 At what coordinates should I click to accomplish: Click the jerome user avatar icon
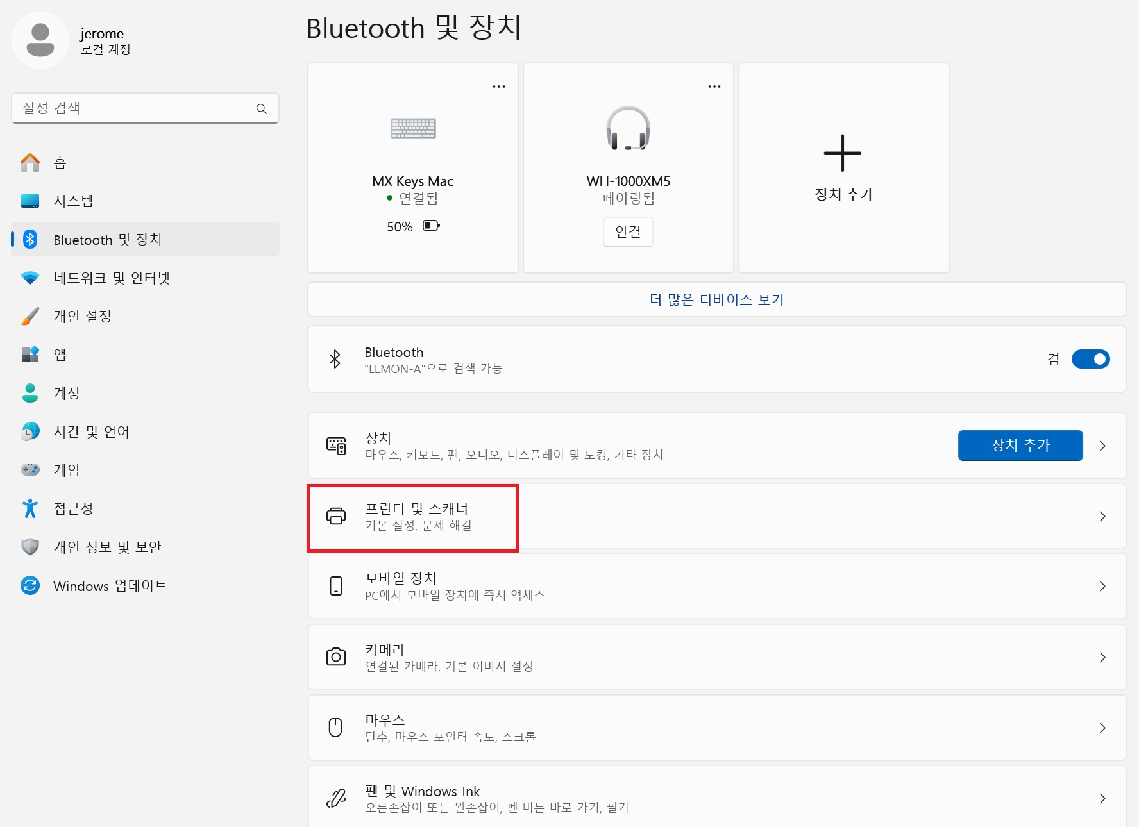pyautogui.click(x=40, y=40)
